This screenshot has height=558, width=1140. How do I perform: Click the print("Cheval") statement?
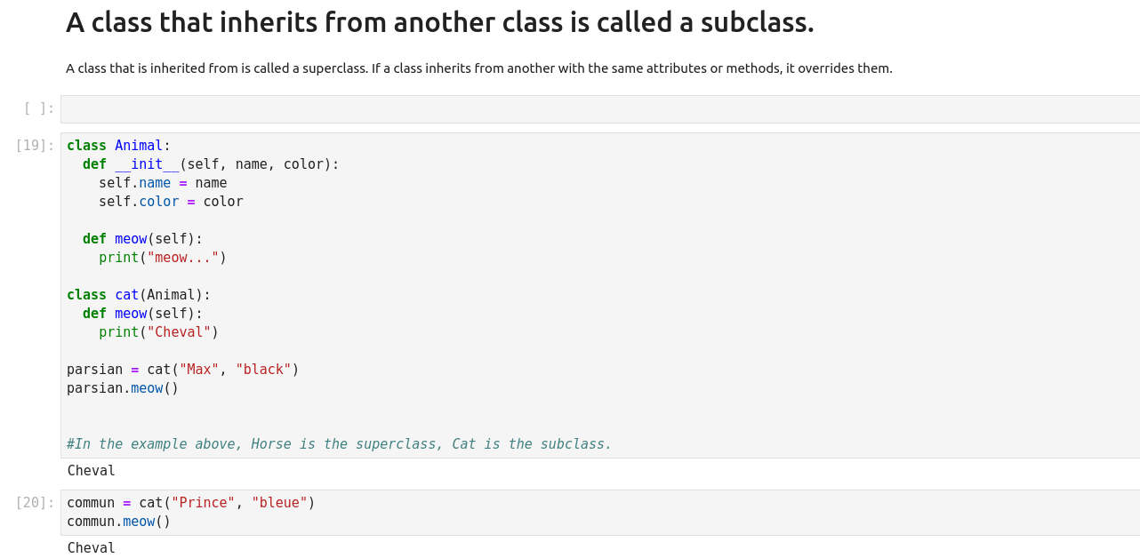click(x=158, y=332)
